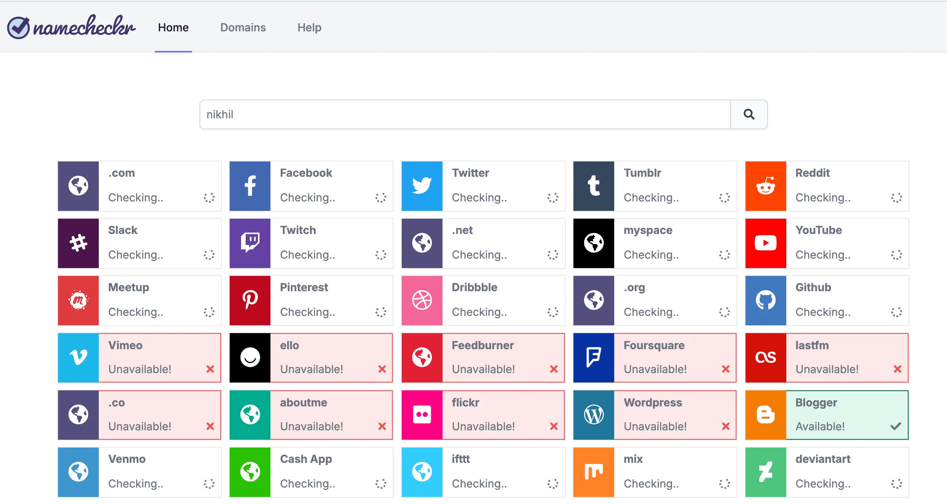Click the Wordpress Unavailable red X
Viewport: 947px width, 504px height.
(726, 426)
